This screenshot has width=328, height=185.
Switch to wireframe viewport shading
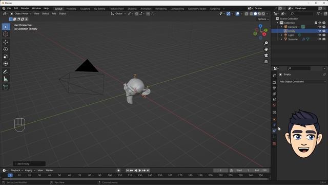251,14
